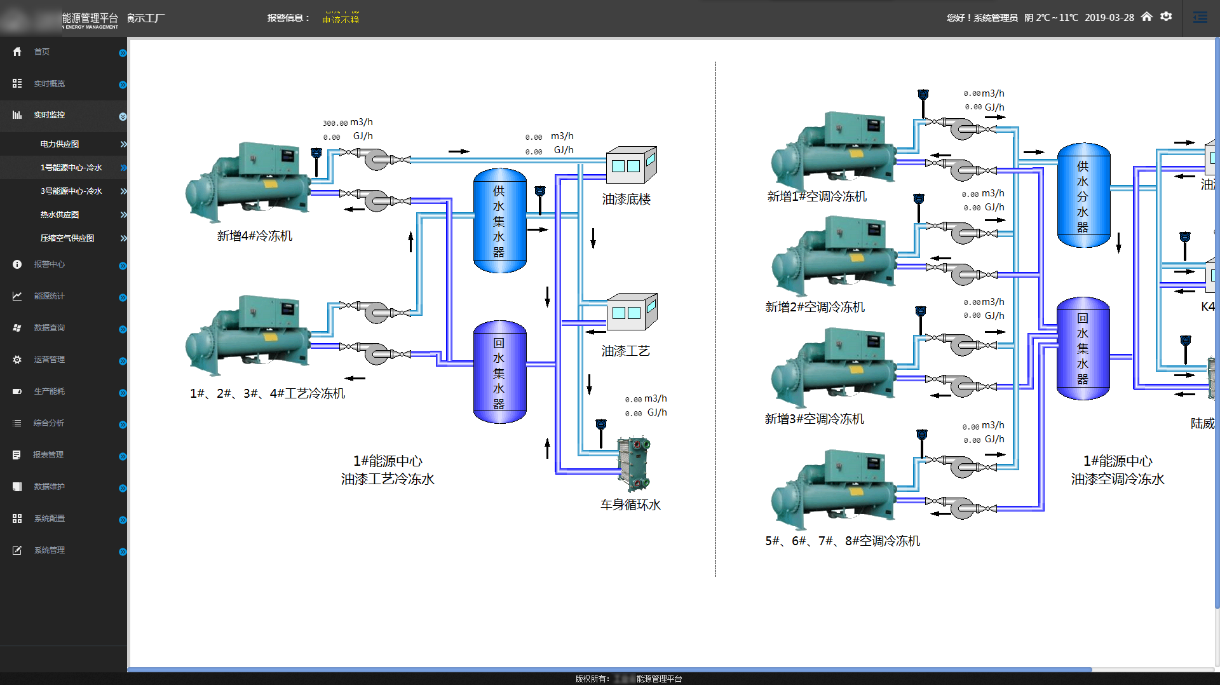The image size is (1220, 685).
Task: Open 系统配置 menu item
Action: point(64,519)
